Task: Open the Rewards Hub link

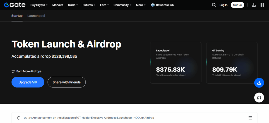Action: click(165, 5)
